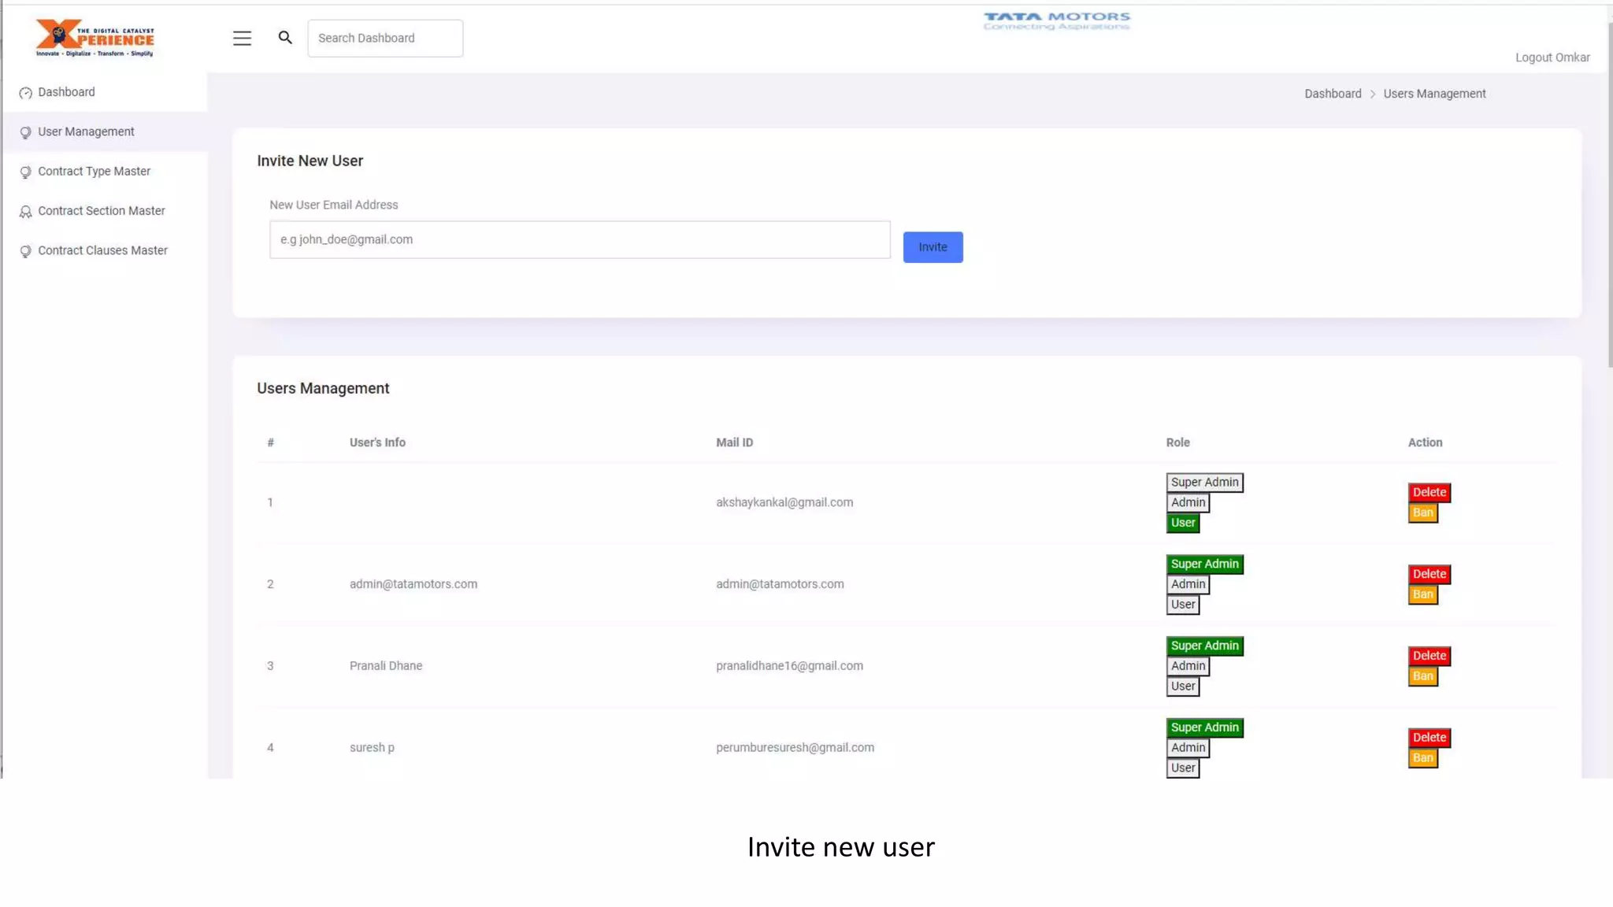Click the Tata Motors logo

(1056, 20)
